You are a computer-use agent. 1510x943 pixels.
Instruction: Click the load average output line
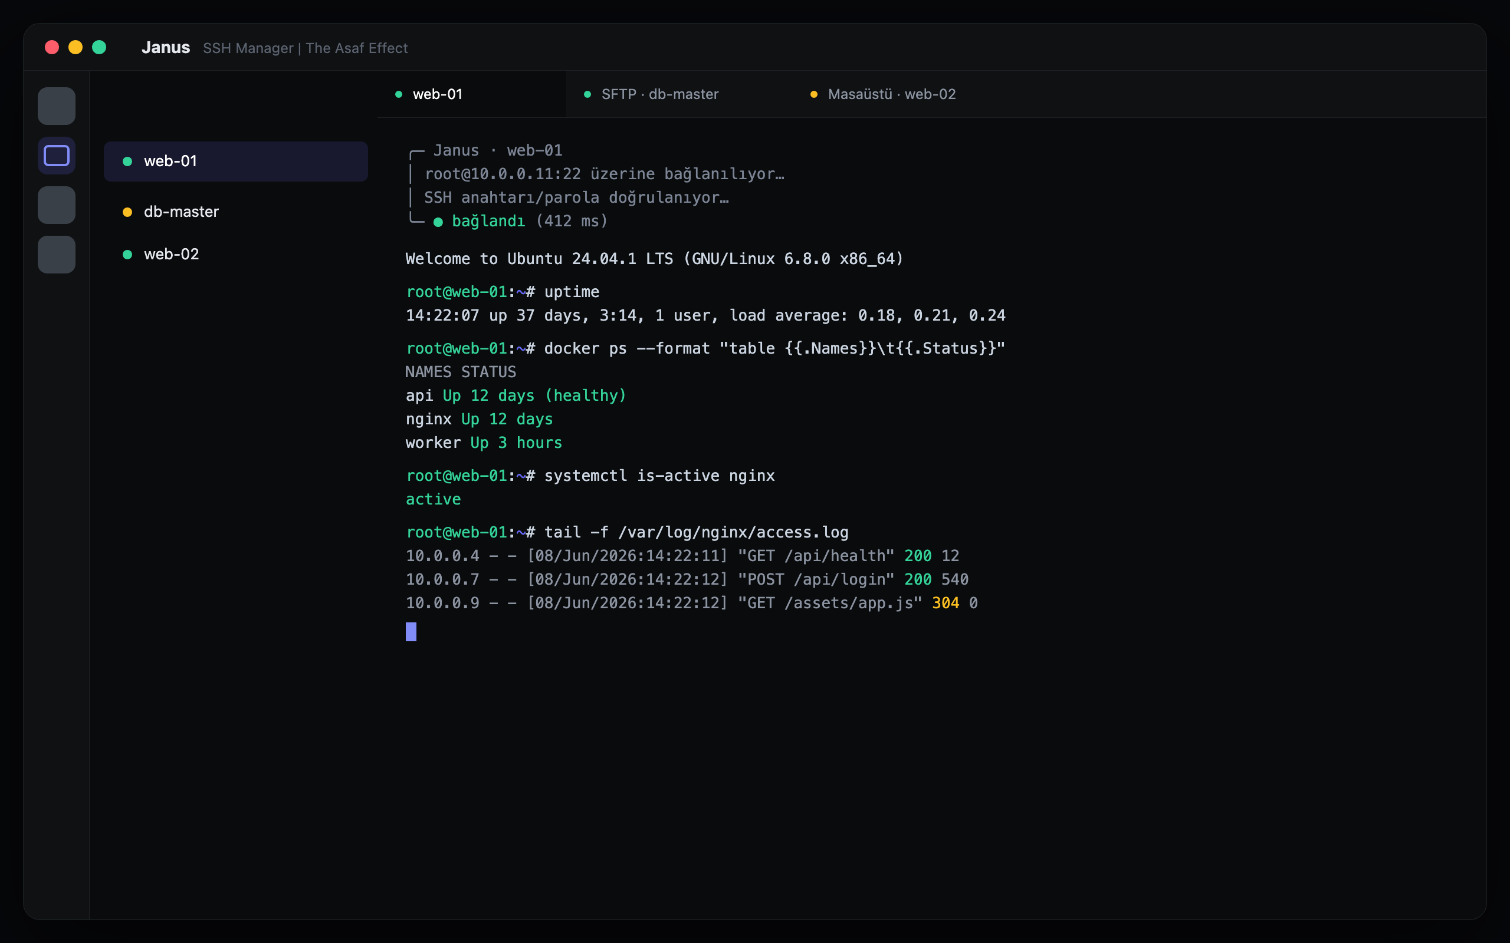tap(705, 315)
